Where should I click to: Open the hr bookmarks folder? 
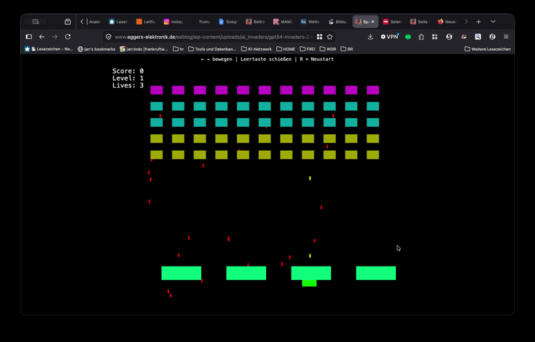pyautogui.click(x=179, y=49)
